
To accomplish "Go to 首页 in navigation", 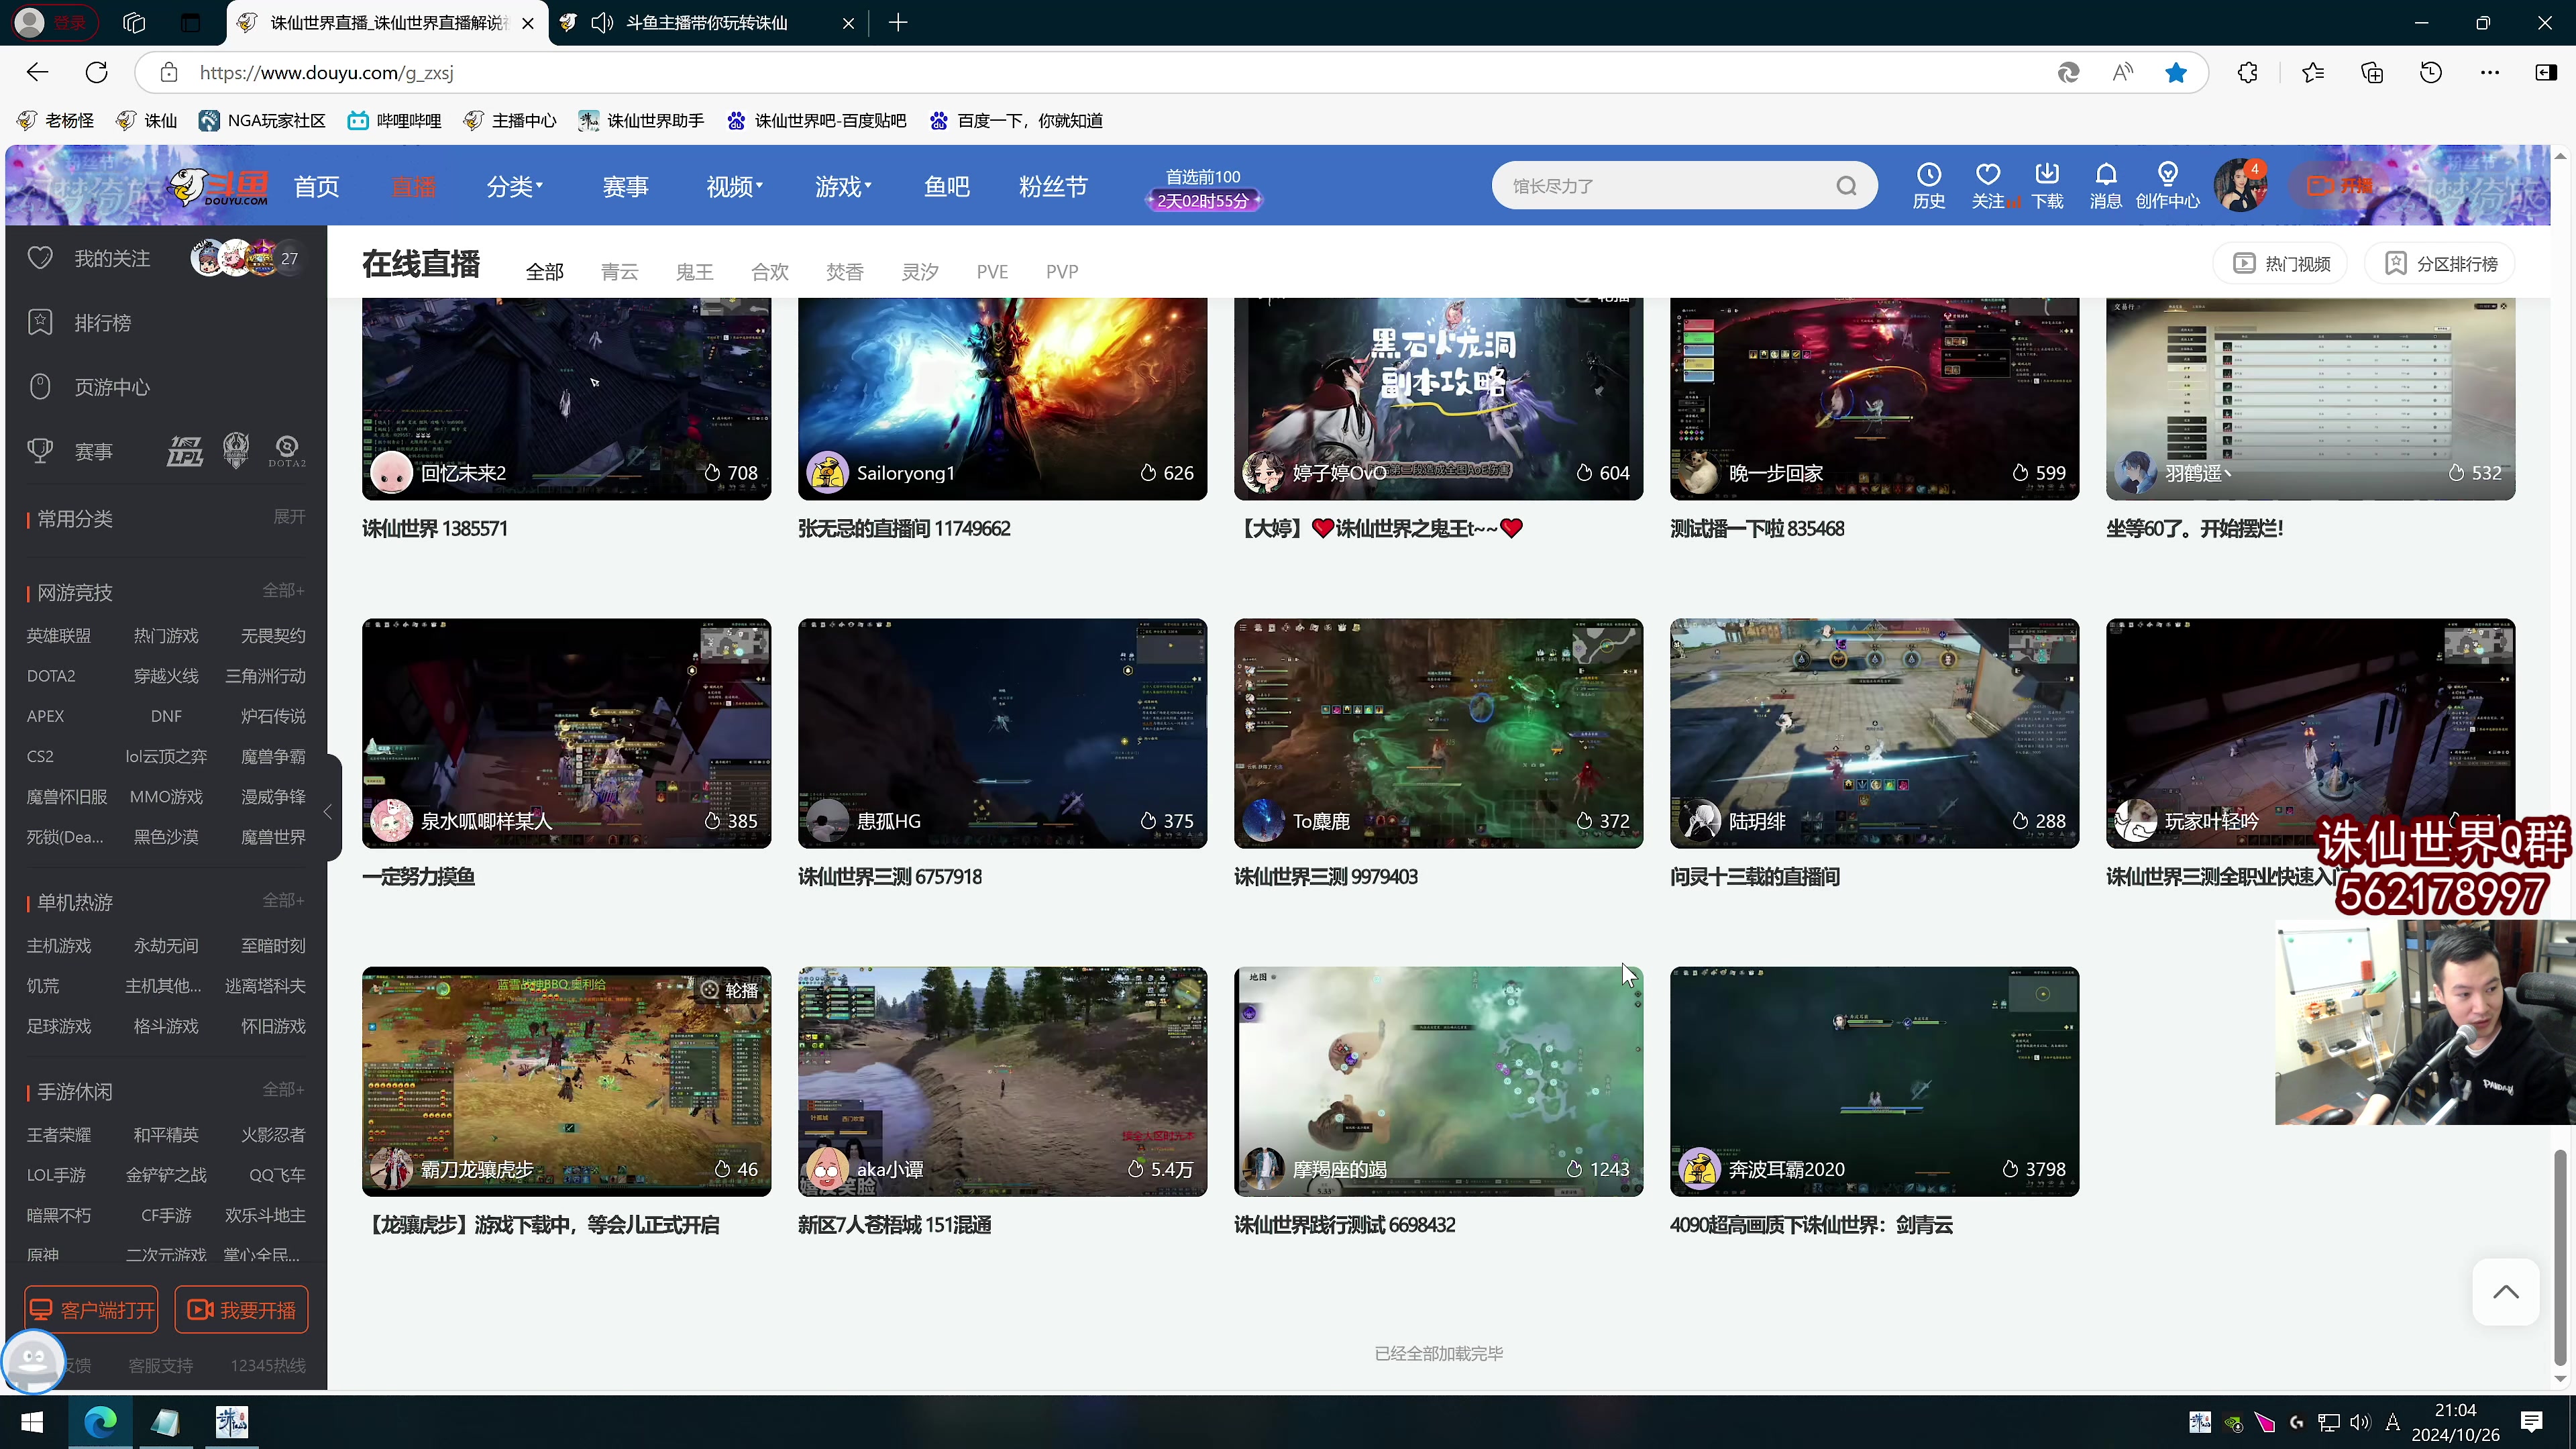I will click(316, 187).
